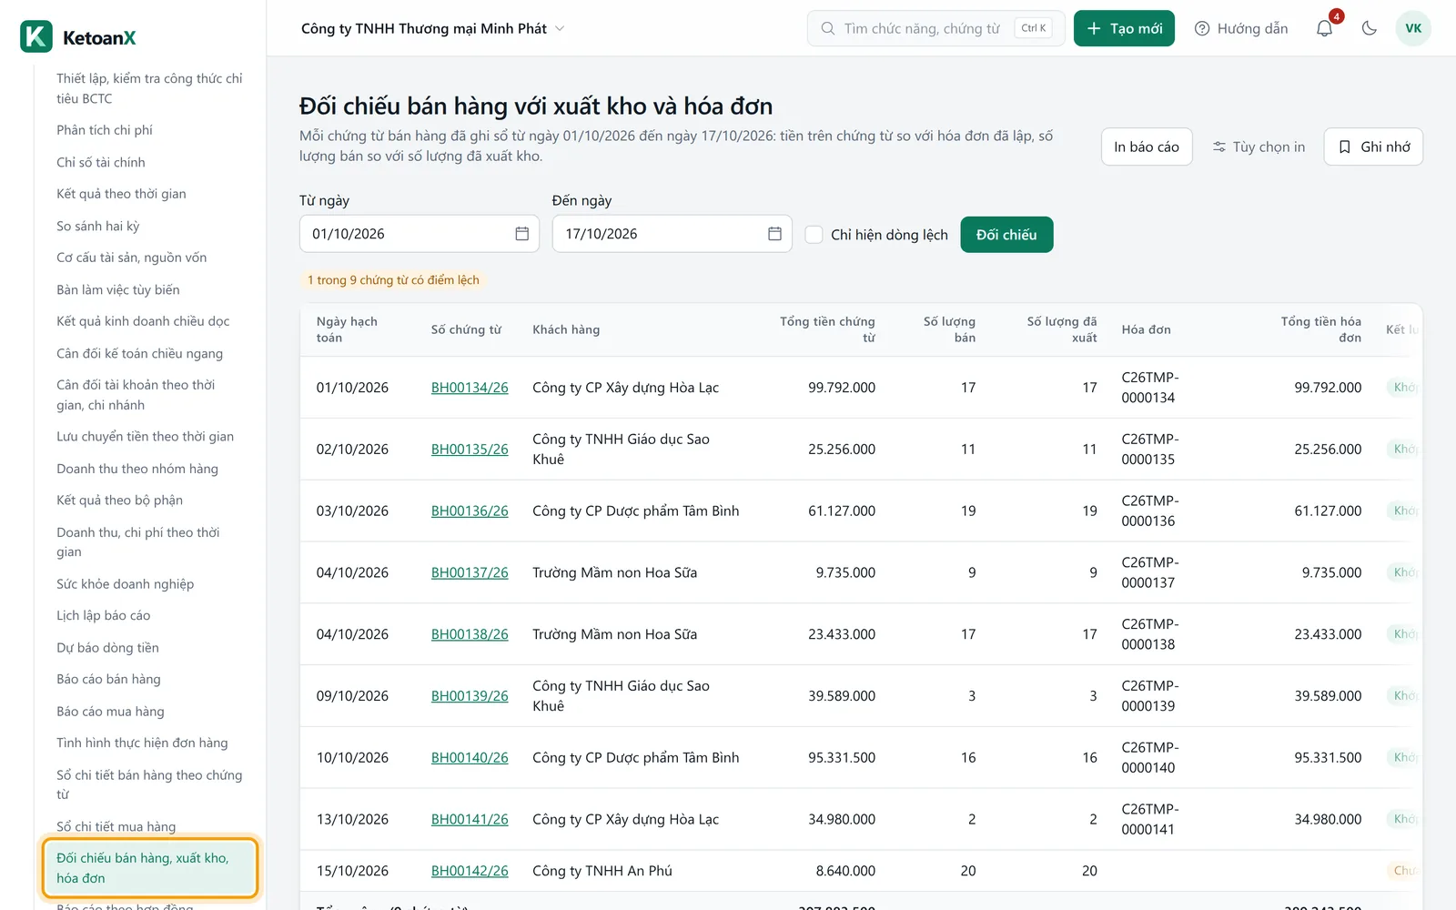Click calendar icon in Đến ngày field
This screenshot has height=910, width=1456.
[x=774, y=234]
